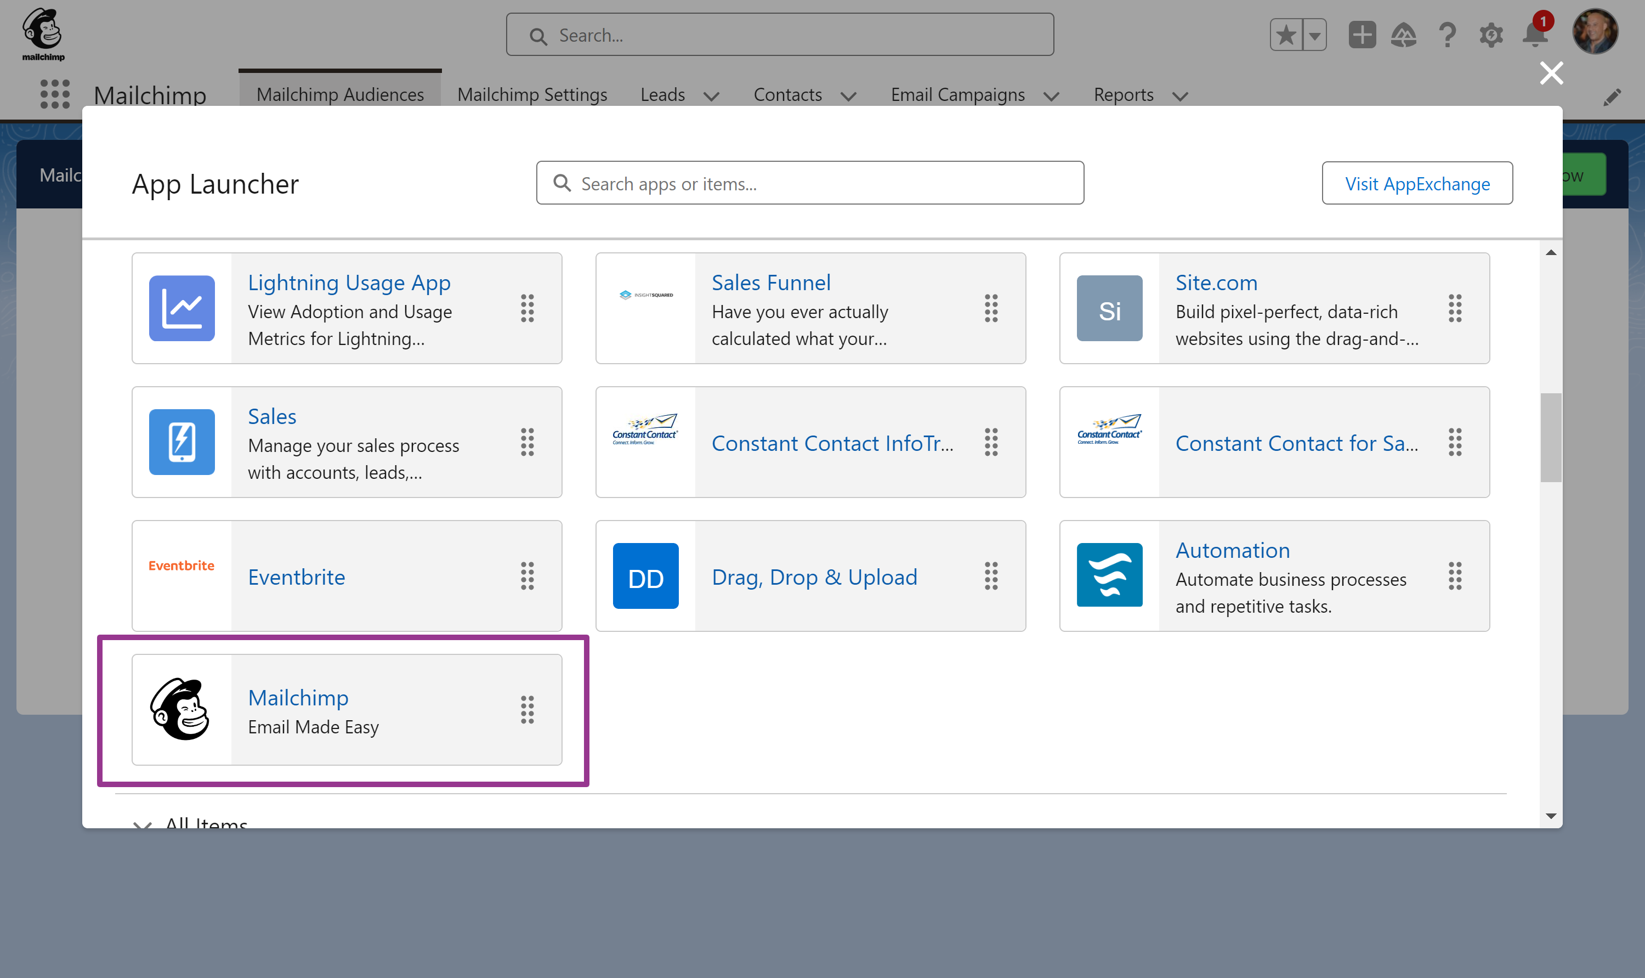The width and height of the screenshot is (1645, 978).
Task: Open the Leads tab
Action: point(663,94)
